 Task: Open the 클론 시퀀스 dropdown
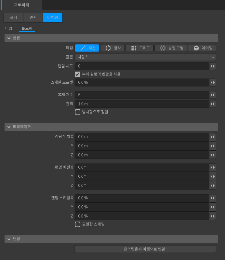[145, 57]
